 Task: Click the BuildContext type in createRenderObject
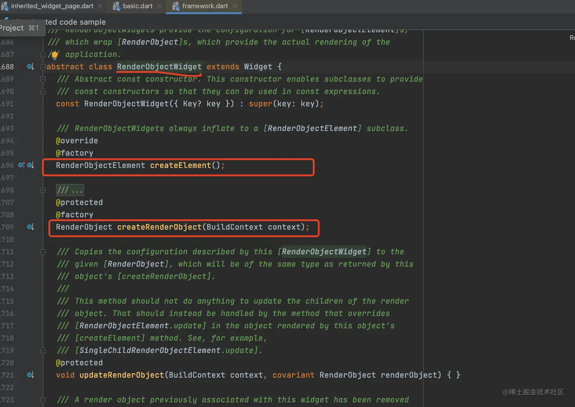click(x=235, y=227)
